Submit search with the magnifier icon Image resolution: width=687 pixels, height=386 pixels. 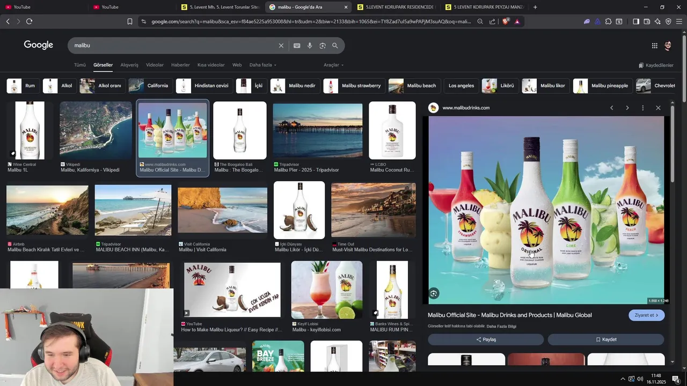(335, 46)
